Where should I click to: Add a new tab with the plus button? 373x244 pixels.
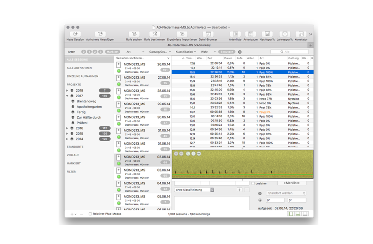coord(311,45)
